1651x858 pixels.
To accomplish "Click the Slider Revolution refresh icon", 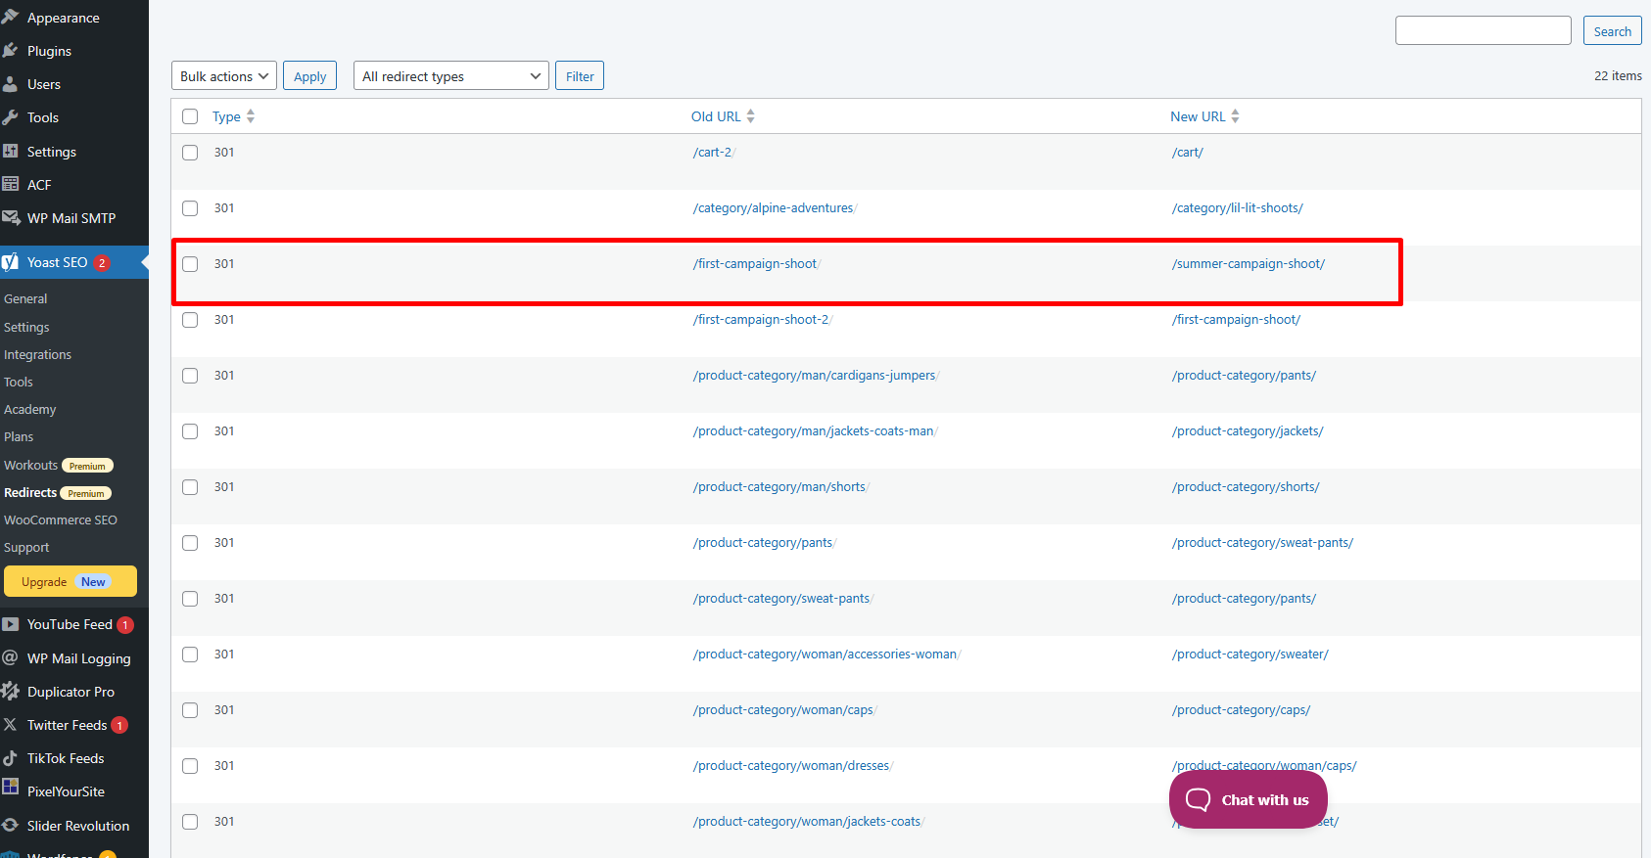I will [x=11, y=826].
